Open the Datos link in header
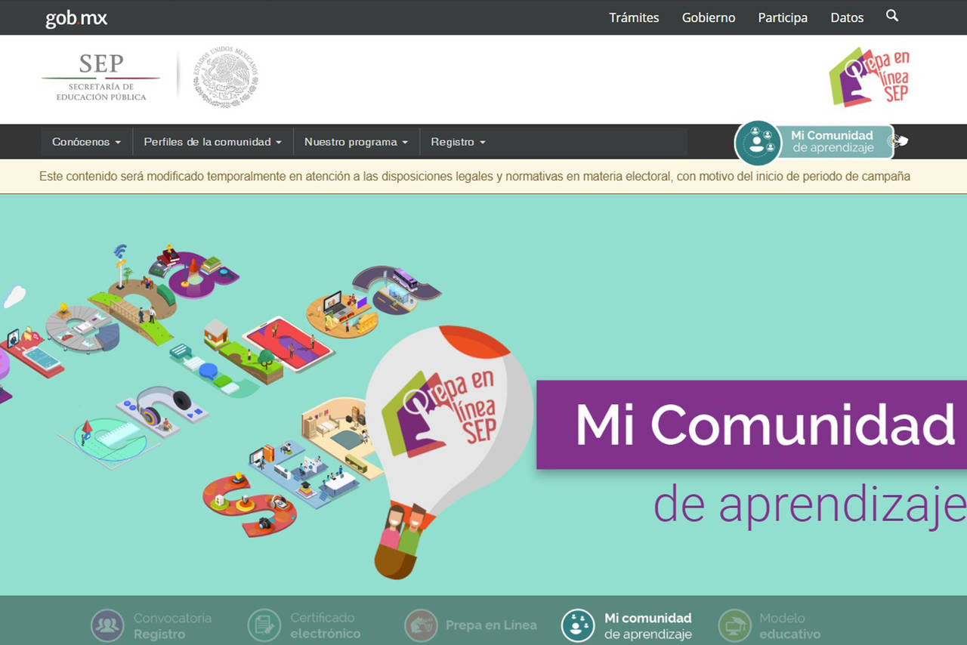 point(847,18)
